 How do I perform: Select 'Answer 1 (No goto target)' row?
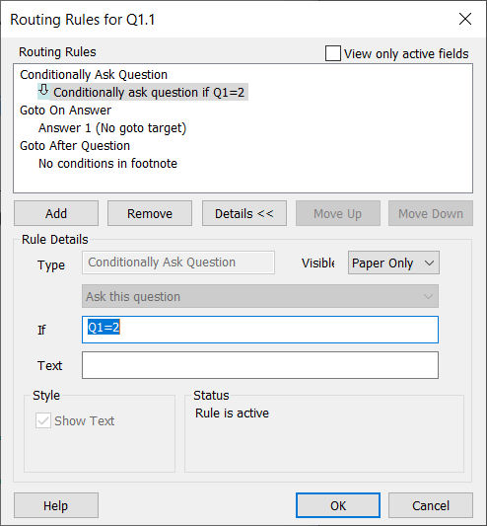(x=112, y=128)
